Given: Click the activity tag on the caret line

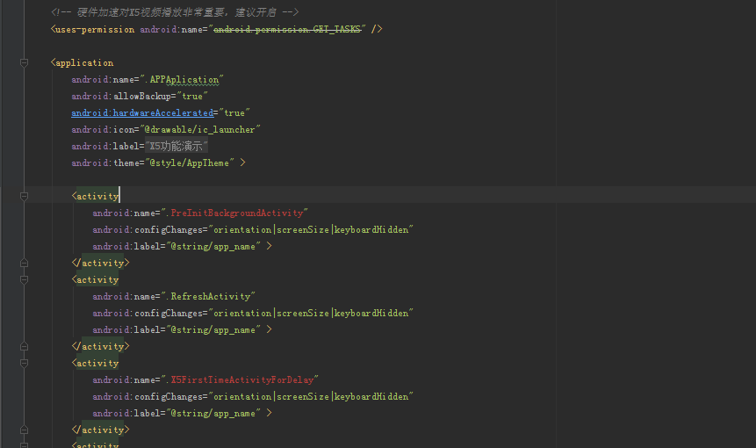Looking at the screenshot, I should point(95,196).
